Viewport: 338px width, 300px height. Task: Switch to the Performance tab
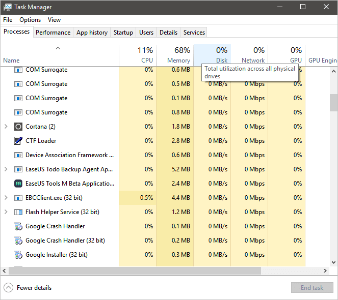pyautogui.click(x=53, y=33)
